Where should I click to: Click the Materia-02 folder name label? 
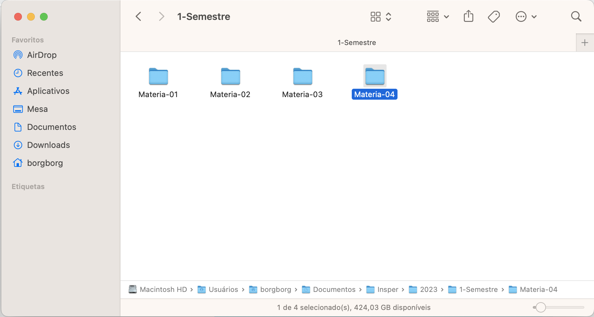coord(230,95)
